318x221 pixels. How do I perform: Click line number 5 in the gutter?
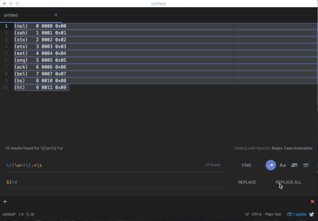pos(6,53)
